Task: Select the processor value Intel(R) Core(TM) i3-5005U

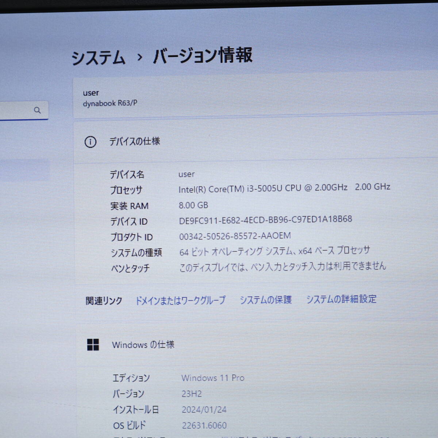Action: (x=284, y=188)
